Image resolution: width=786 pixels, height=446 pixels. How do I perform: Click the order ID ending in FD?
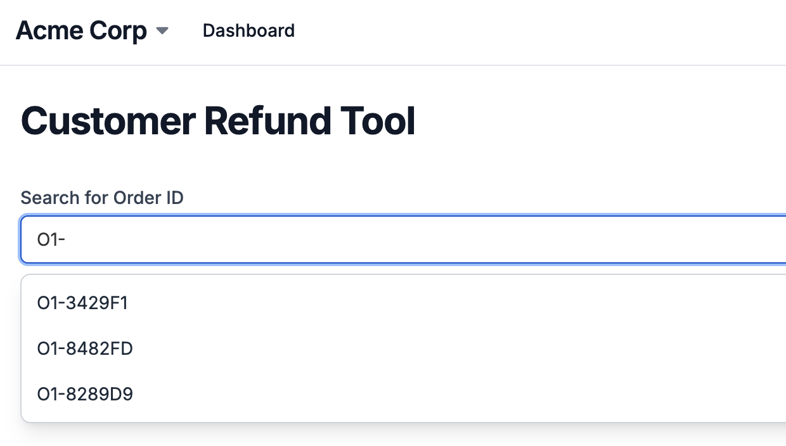[85, 348]
